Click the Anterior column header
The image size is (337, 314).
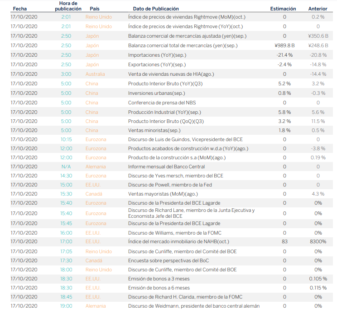[x=318, y=9]
